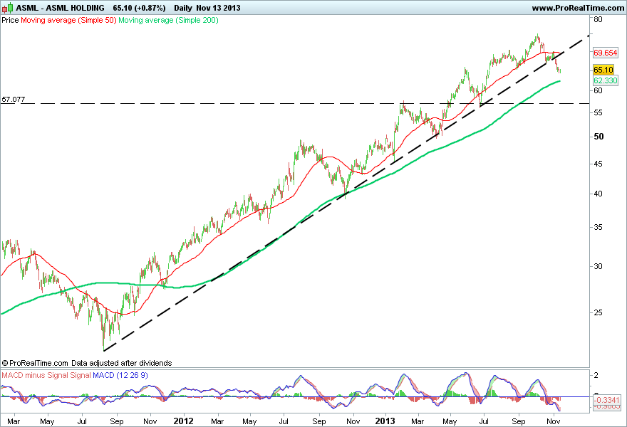Click the 57.077 horizontal level label

14,99
